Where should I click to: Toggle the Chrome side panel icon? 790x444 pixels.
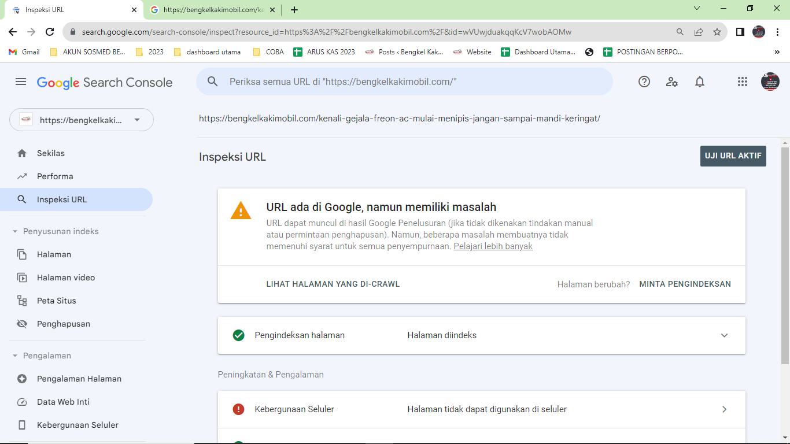pos(740,32)
